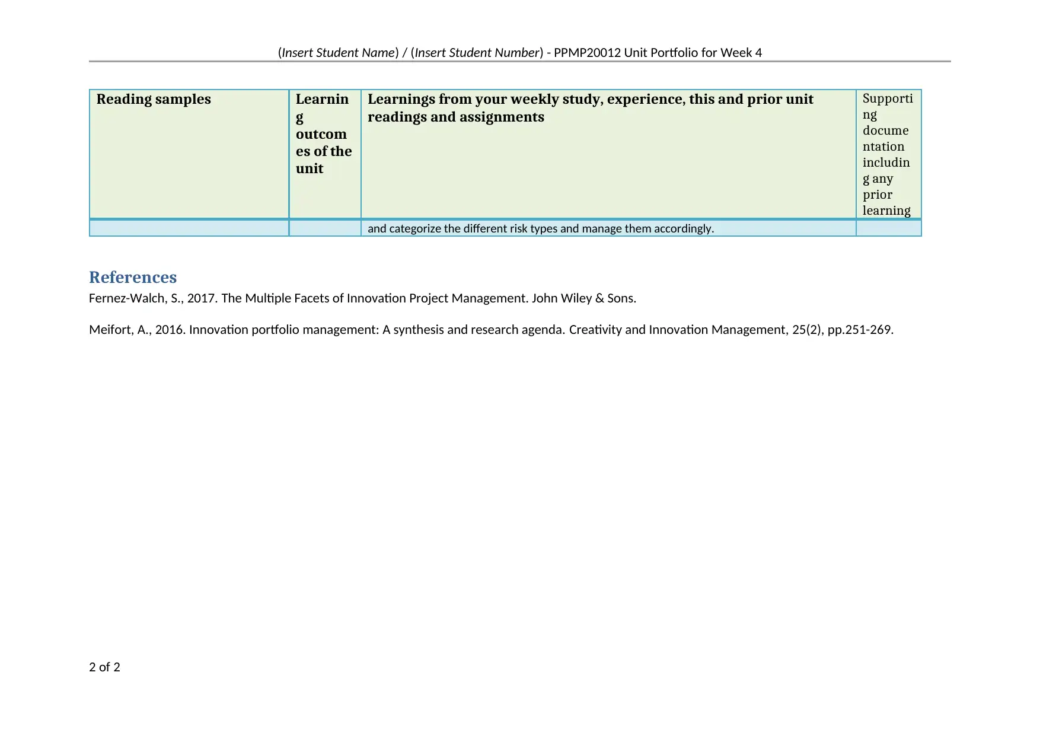
Task: Click 'Supporting documentation' header cell
Action: [x=889, y=154]
